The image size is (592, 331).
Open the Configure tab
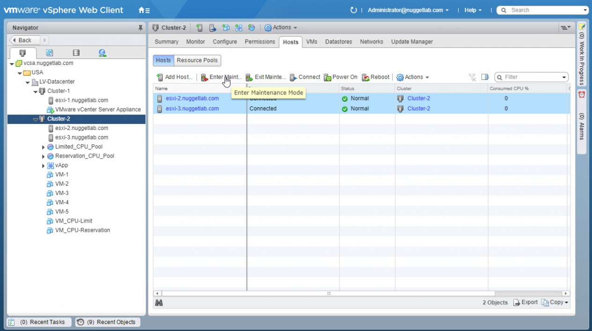click(225, 42)
